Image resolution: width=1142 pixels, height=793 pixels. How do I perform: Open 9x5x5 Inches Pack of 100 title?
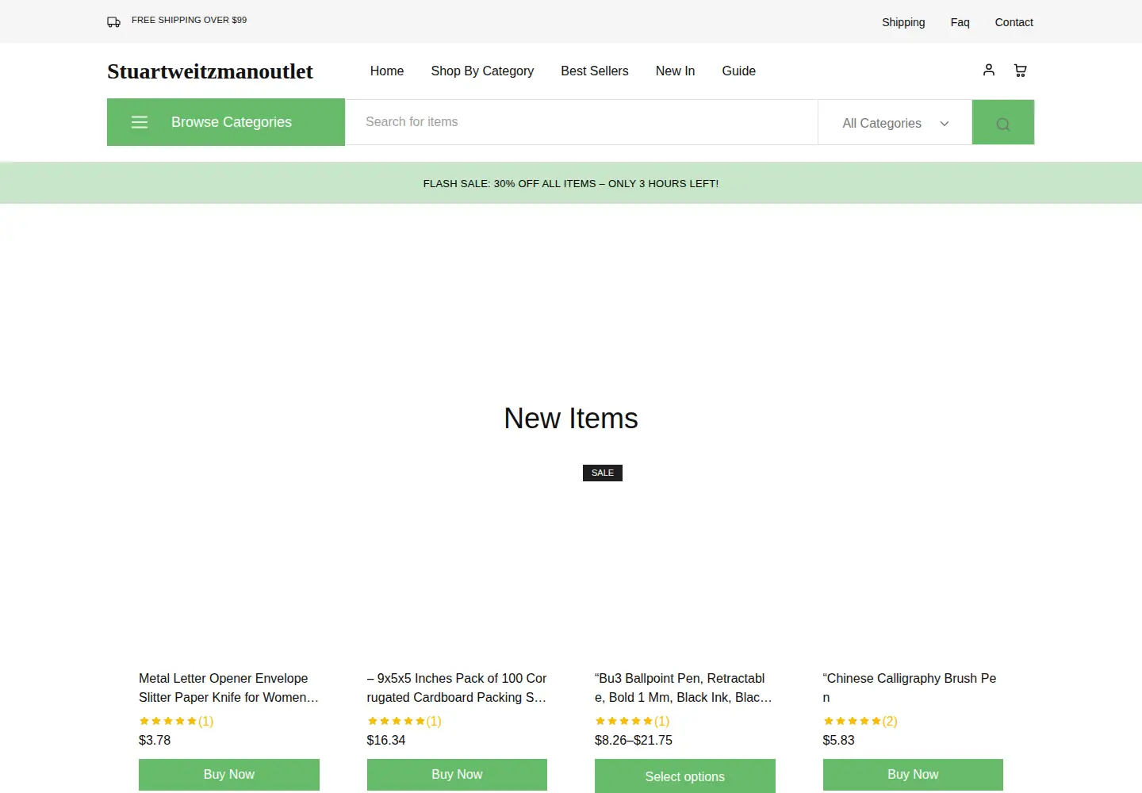click(457, 688)
